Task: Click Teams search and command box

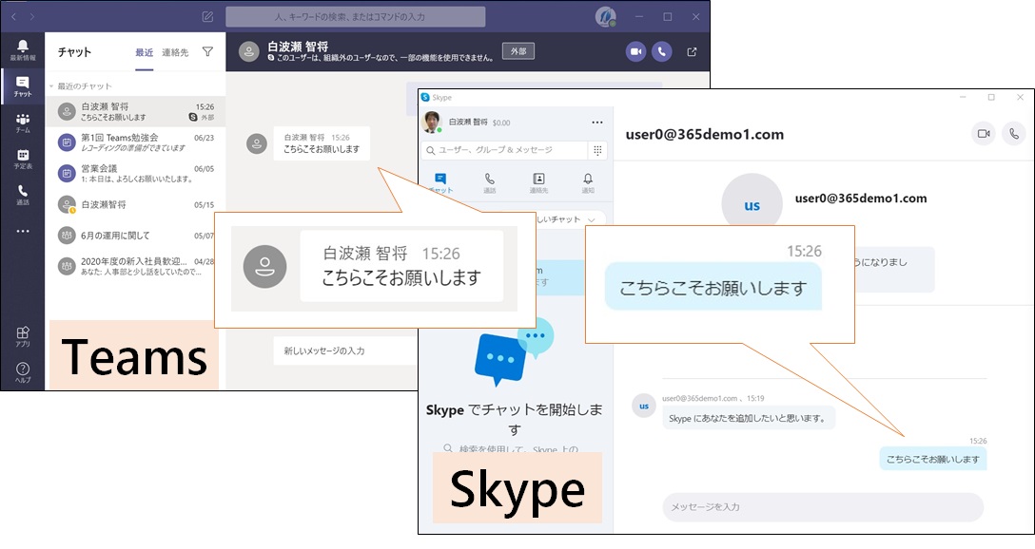Action: pyautogui.click(x=355, y=17)
